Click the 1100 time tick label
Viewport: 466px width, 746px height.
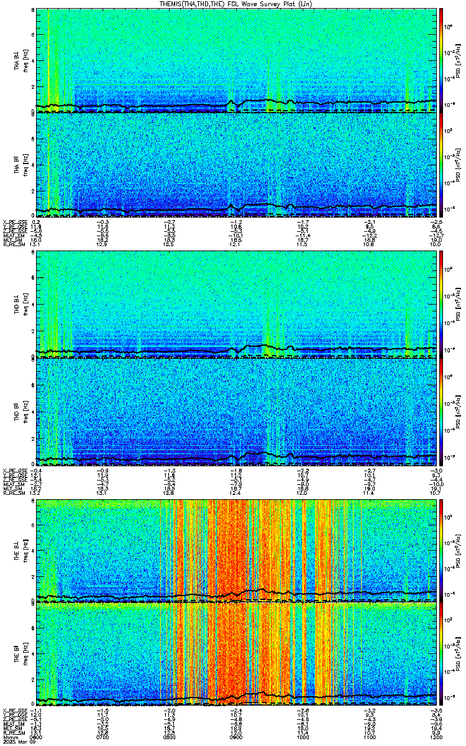pos(370,737)
